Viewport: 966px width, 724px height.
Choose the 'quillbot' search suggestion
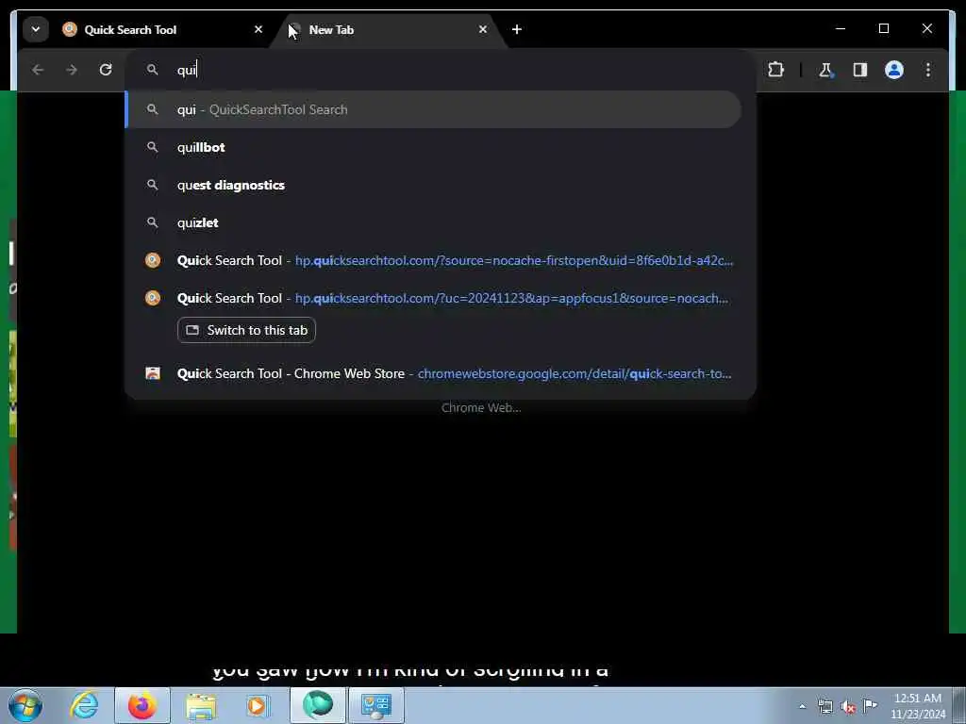point(433,147)
